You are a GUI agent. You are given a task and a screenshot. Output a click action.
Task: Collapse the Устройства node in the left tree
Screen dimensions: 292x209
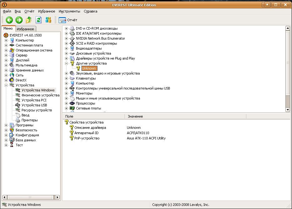tap(6, 85)
